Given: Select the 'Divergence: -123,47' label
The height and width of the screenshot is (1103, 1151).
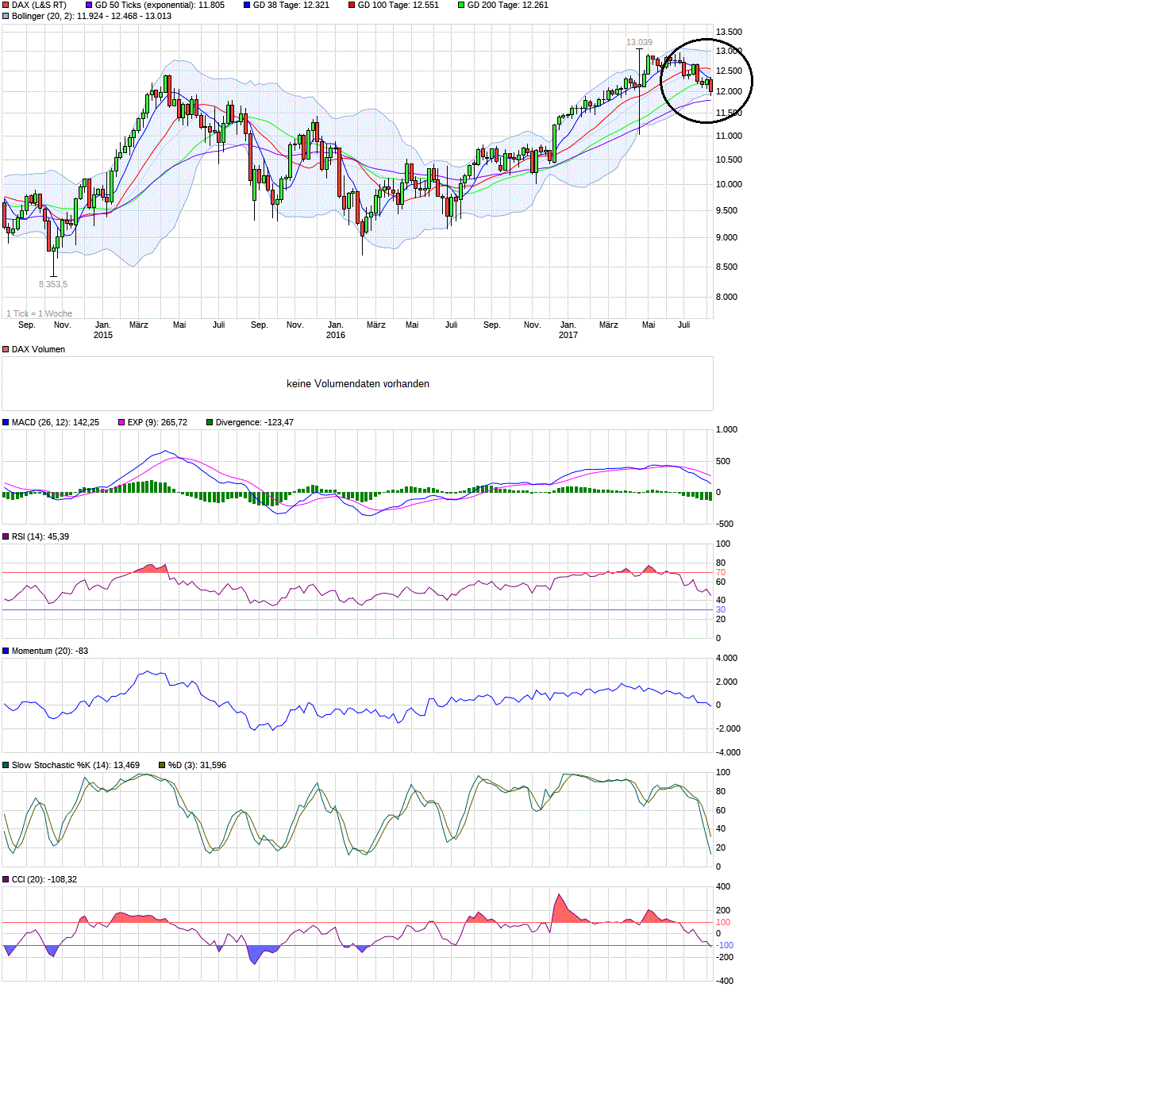Looking at the screenshot, I should [x=255, y=422].
